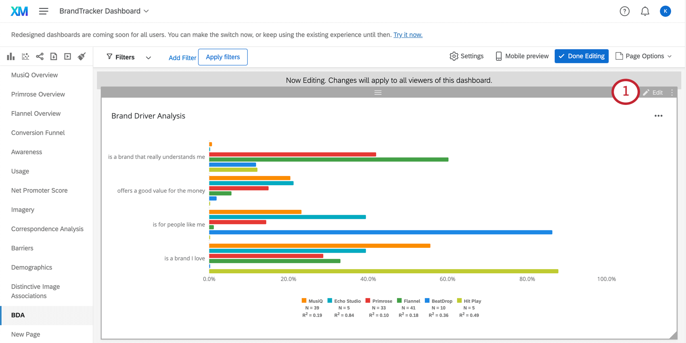The width and height of the screenshot is (686, 343).
Task: Click the share icon in toolbar
Action: tap(40, 56)
